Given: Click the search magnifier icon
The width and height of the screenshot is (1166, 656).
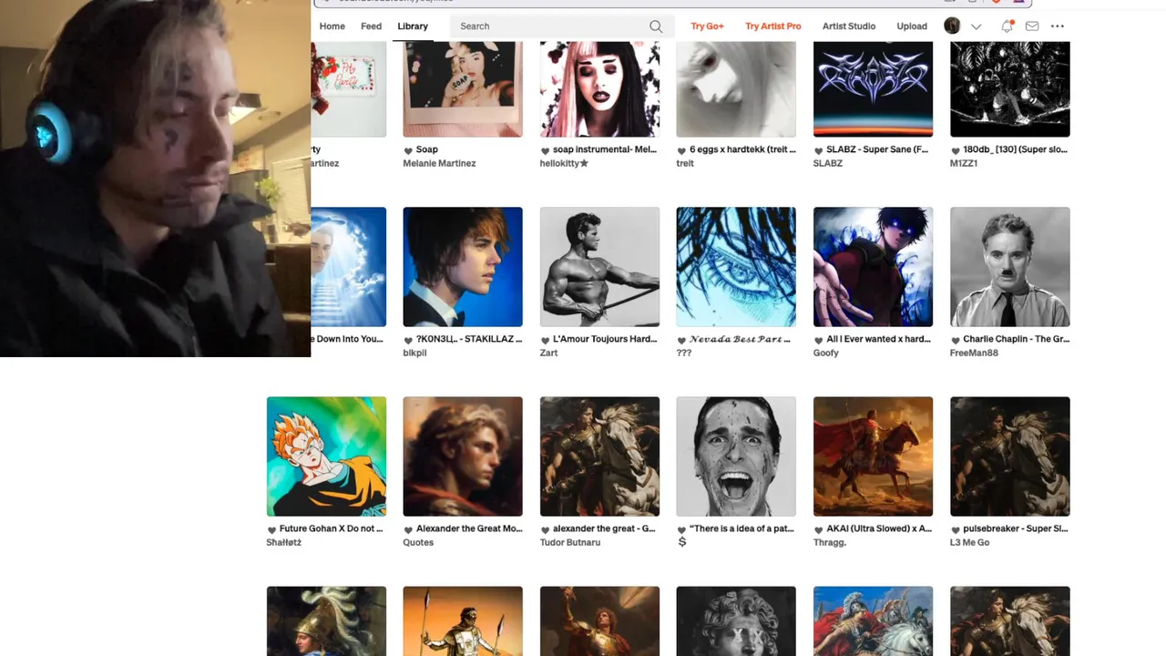Looking at the screenshot, I should (x=656, y=26).
